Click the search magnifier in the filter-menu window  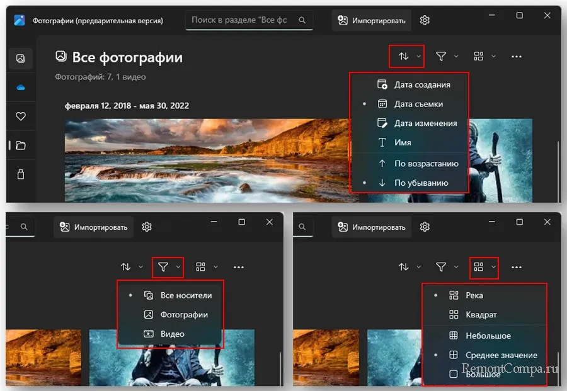(24, 227)
